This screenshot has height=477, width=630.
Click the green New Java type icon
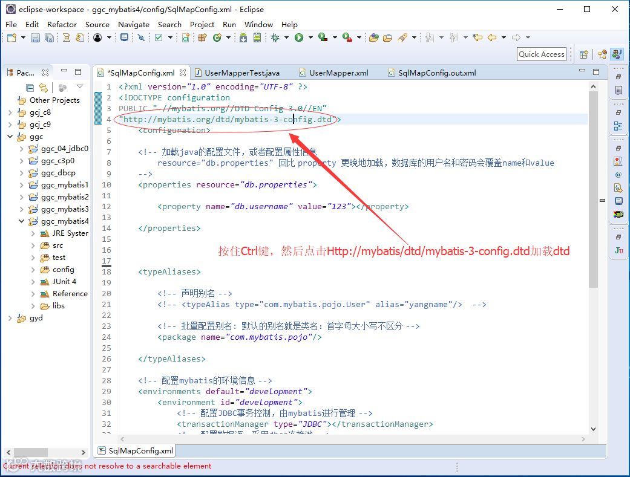217,37
